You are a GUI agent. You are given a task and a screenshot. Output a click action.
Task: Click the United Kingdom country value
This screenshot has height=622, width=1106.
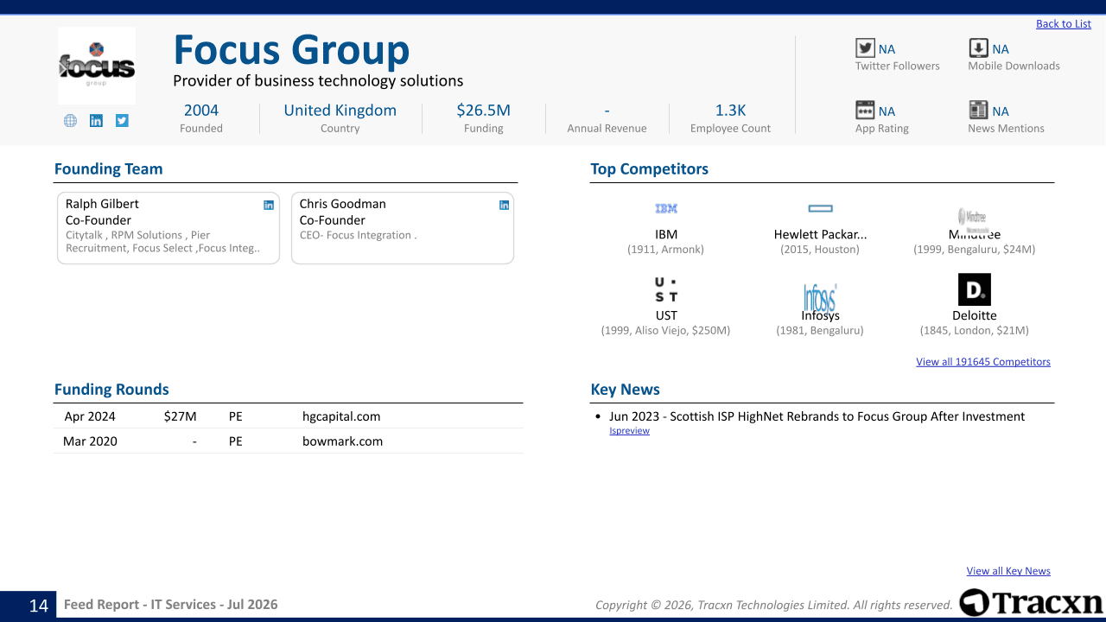point(340,111)
